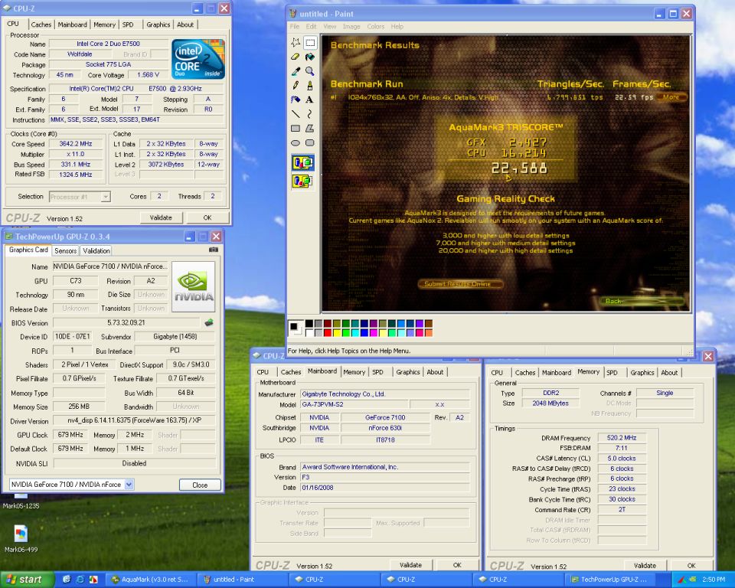Pick the bright red palette color

click(327, 332)
